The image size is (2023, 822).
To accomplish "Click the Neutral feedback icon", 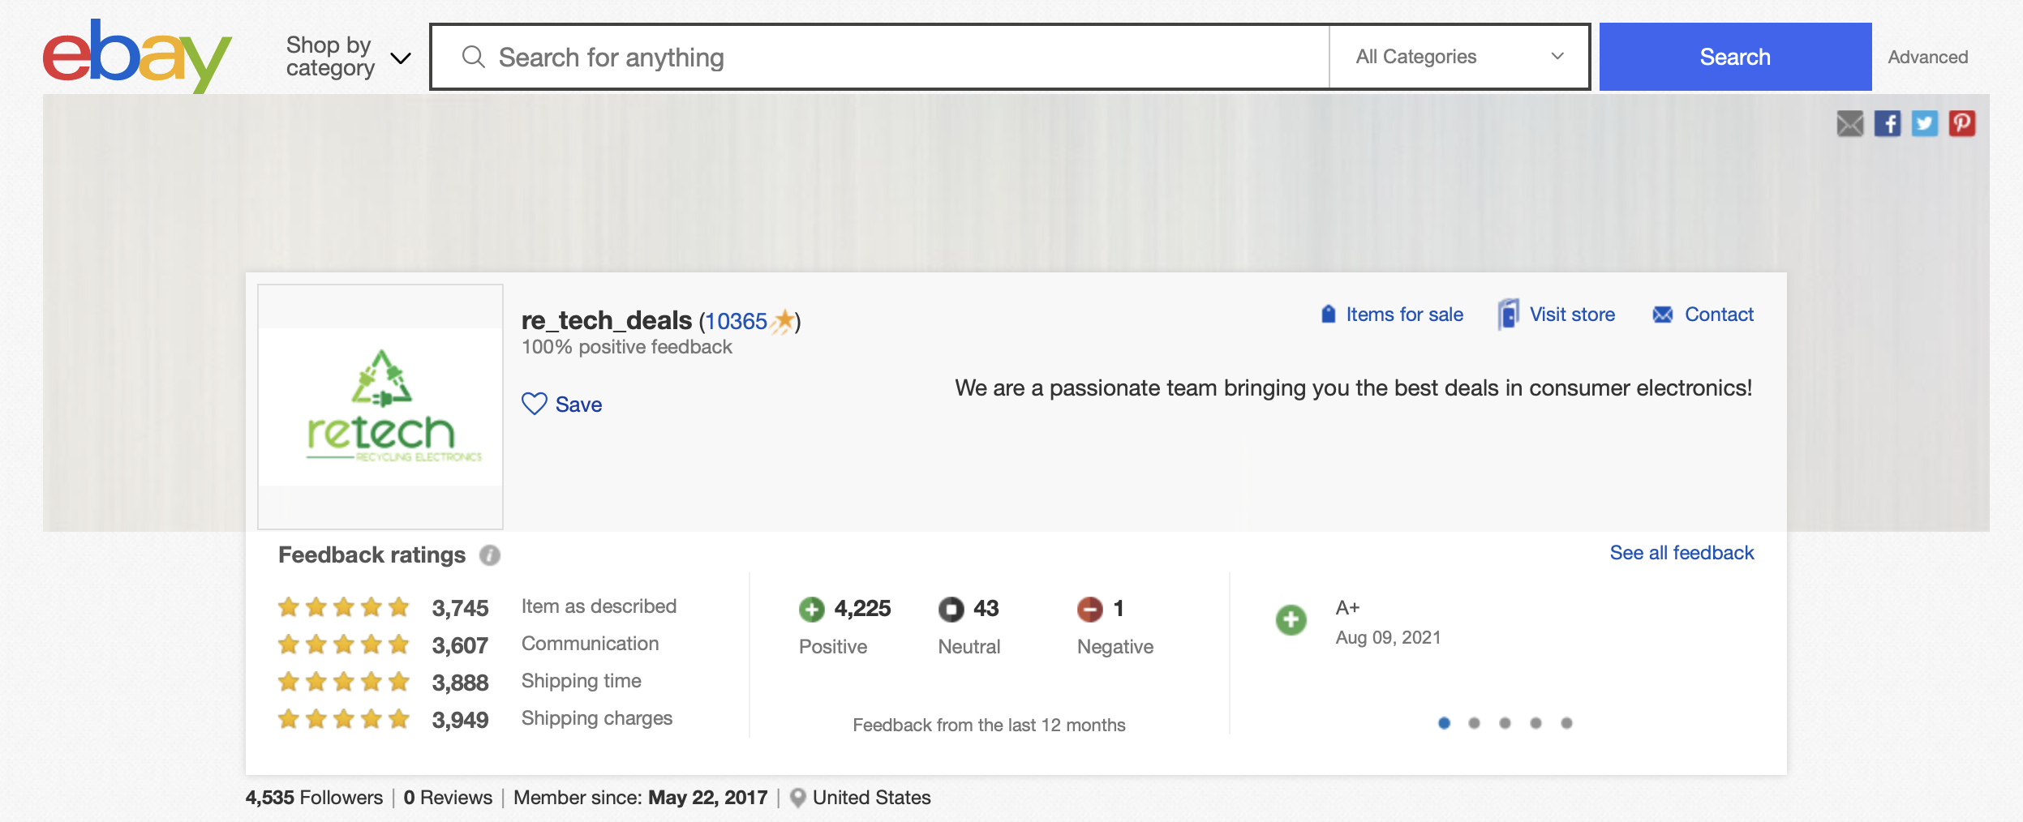I will coord(951,609).
